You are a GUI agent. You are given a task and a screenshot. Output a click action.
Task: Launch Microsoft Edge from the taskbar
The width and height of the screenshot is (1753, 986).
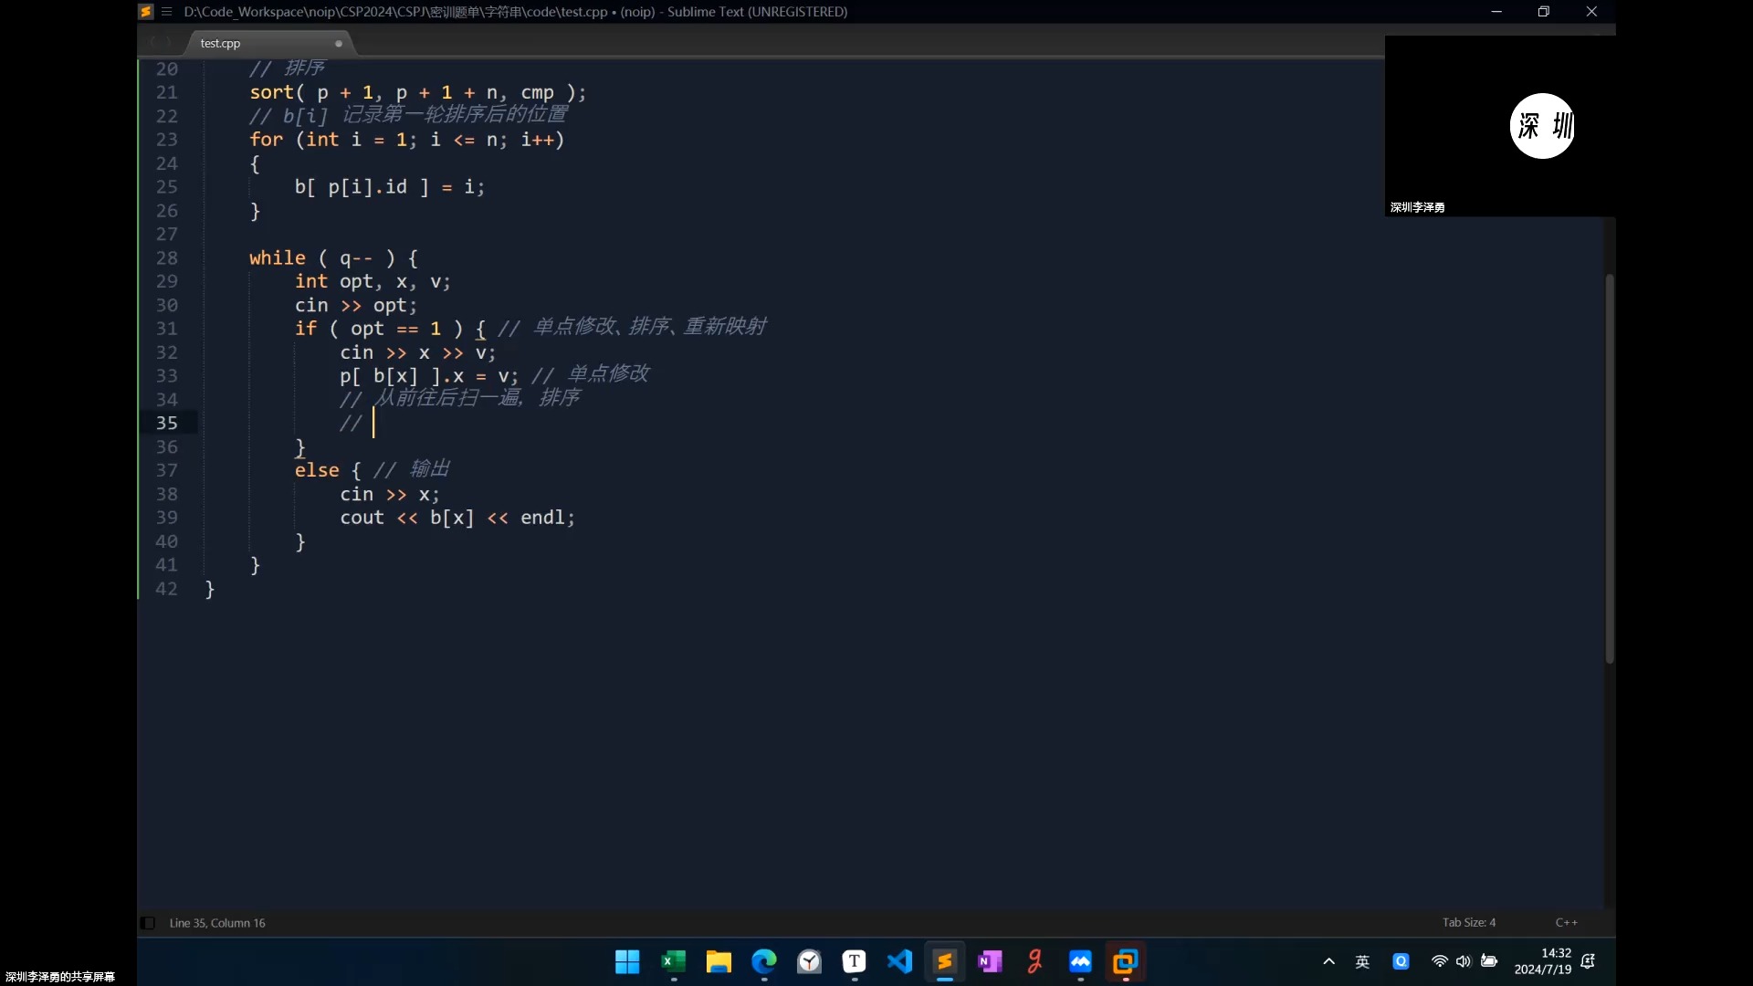764,961
